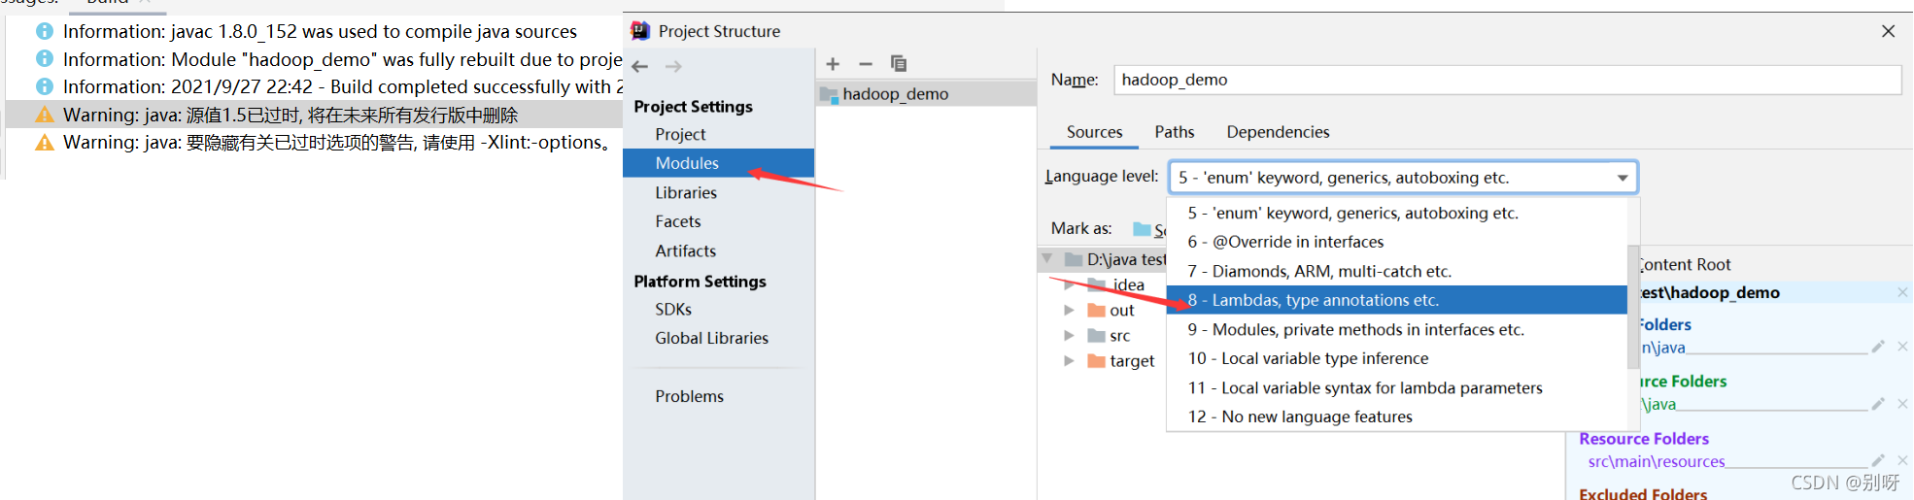Go back with the left arrow

click(639, 66)
